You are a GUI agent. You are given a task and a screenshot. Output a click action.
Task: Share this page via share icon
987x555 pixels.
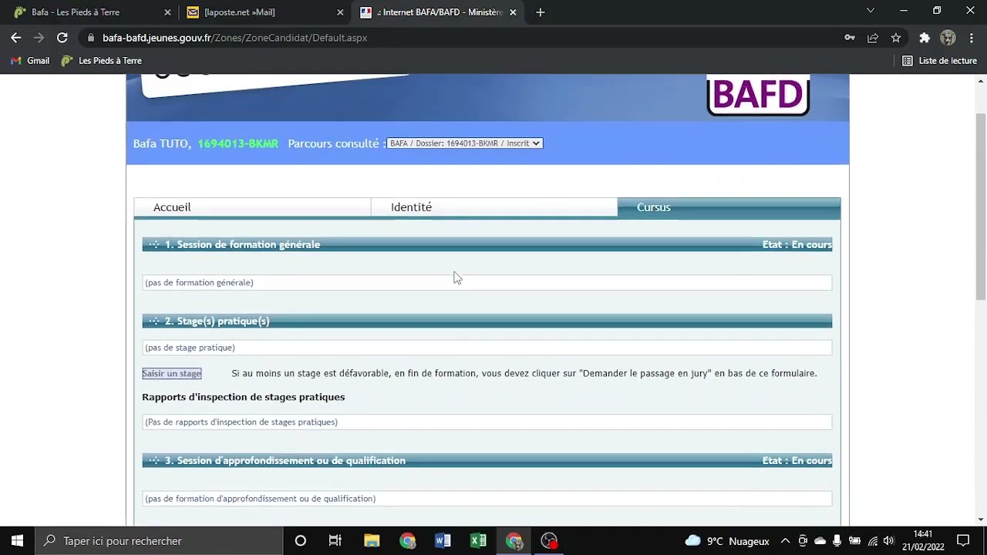tap(873, 38)
